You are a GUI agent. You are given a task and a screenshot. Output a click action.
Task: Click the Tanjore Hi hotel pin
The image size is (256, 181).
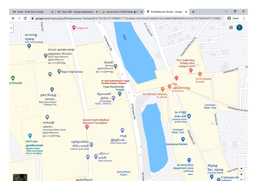[x=74, y=27]
